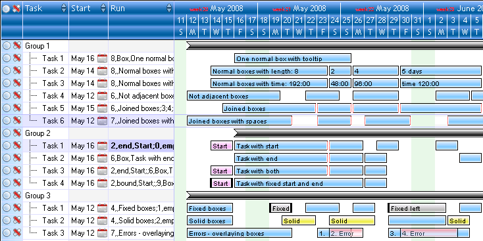Open calendar for 'Normal boxes with length' task
The image size is (483, 241).
[102, 71]
